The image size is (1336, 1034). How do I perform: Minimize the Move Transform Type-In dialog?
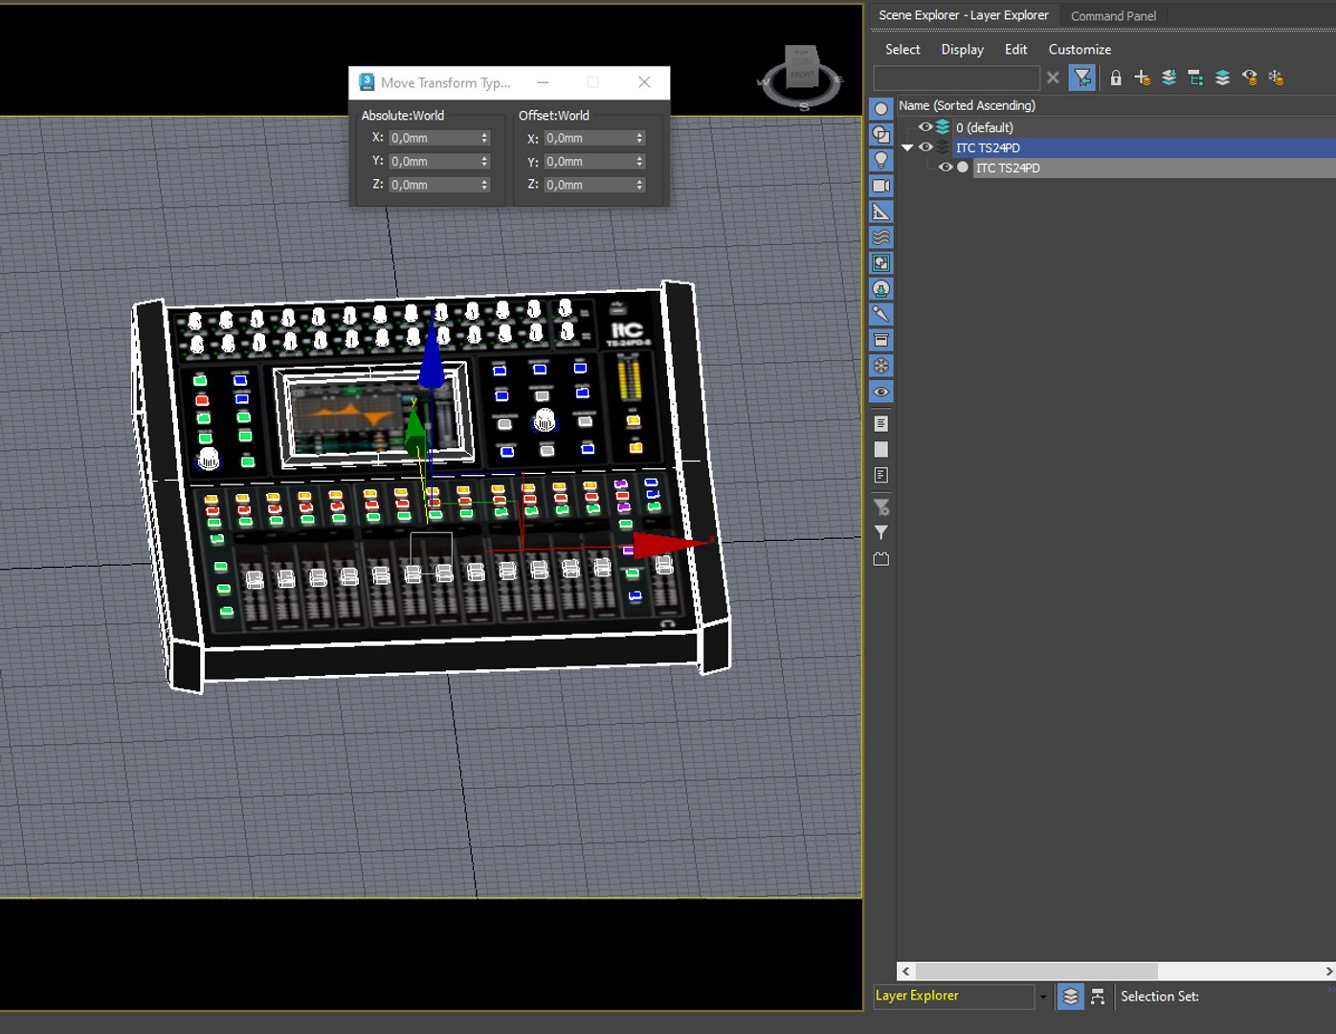pos(543,82)
